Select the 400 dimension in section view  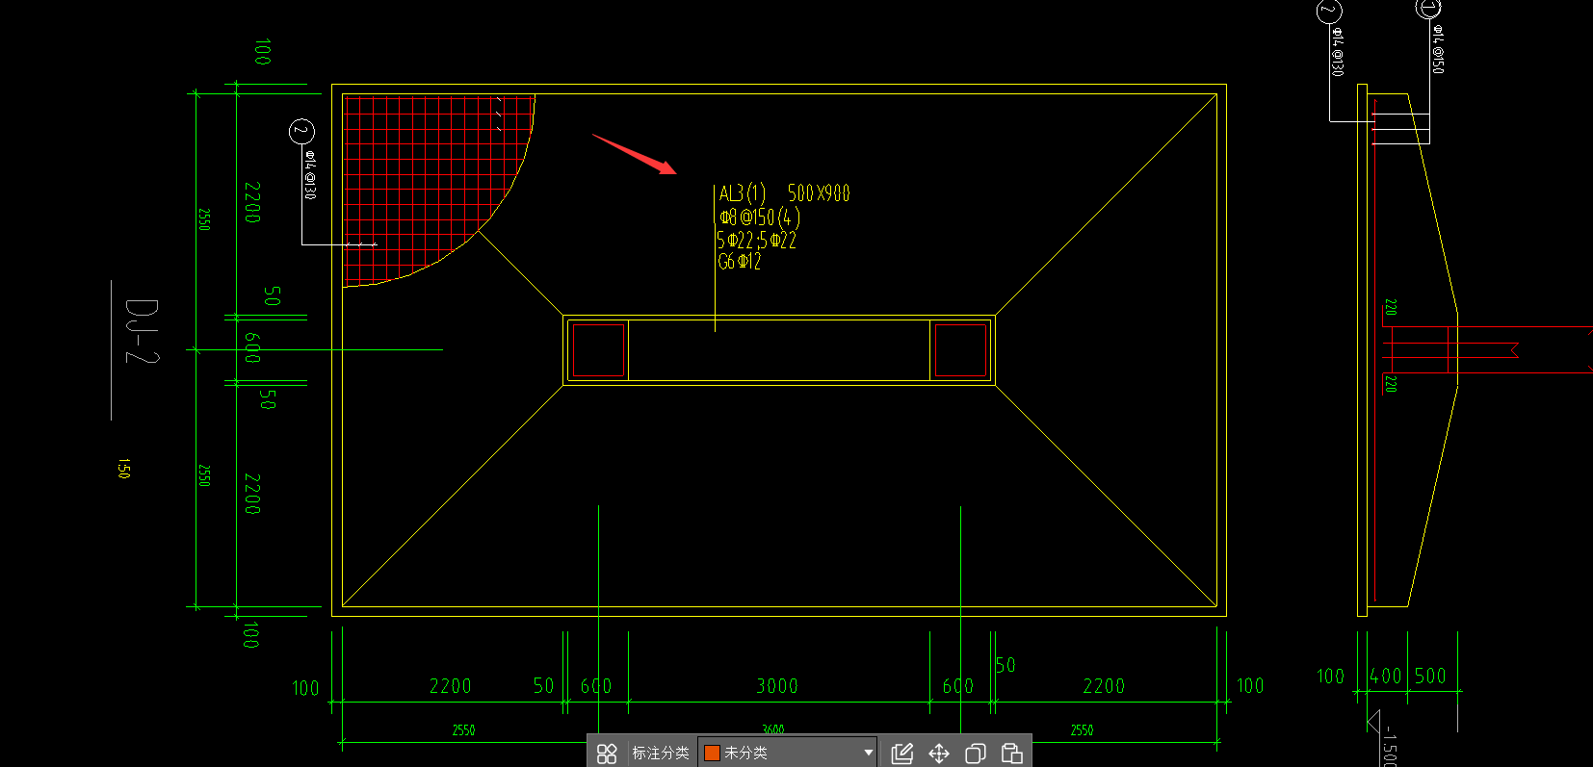1386,677
